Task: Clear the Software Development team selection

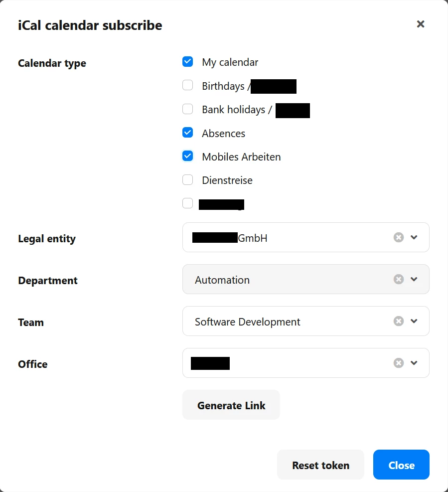Action: pos(399,321)
